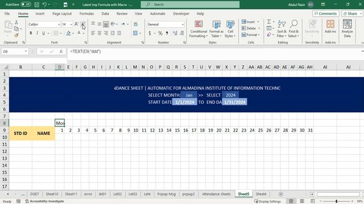
Task: Select the Format Painter brush
Action: tap(16, 35)
